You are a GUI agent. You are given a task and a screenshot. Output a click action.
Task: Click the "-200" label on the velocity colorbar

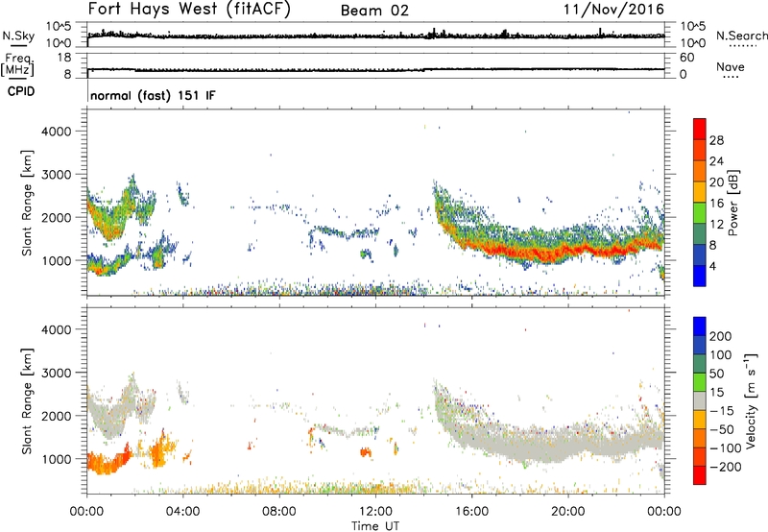pyautogui.click(x=726, y=467)
